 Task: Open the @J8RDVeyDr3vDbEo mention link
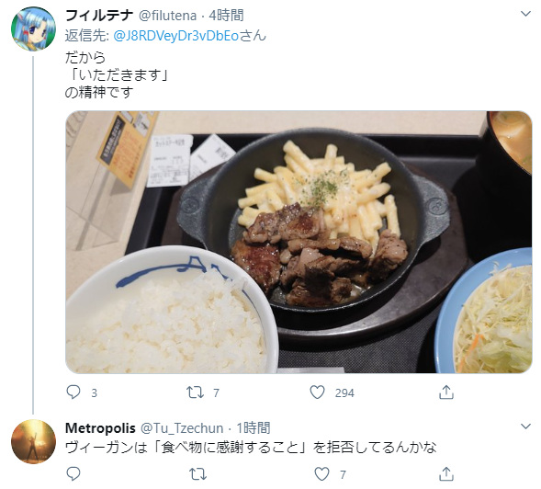tap(176, 36)
